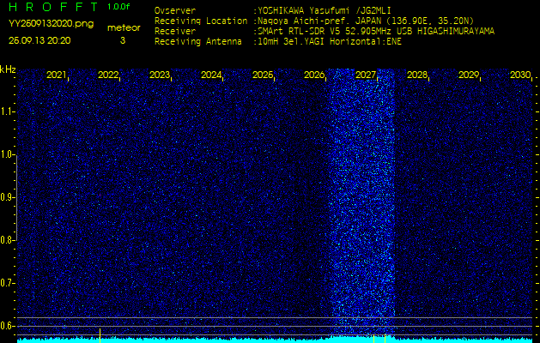
Task: Click the yellow meteor tick below 2022
Action: pyautogui.click(x=100, y=335)
